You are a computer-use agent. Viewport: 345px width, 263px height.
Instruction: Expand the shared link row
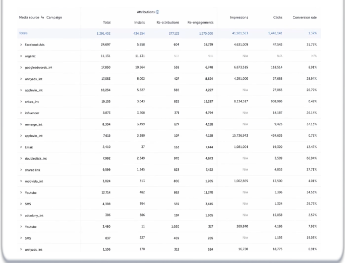(x=21, y=170)
